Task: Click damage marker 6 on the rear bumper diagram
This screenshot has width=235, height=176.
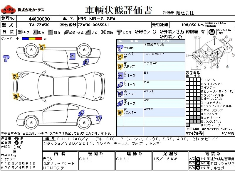Action: [99, 118]
